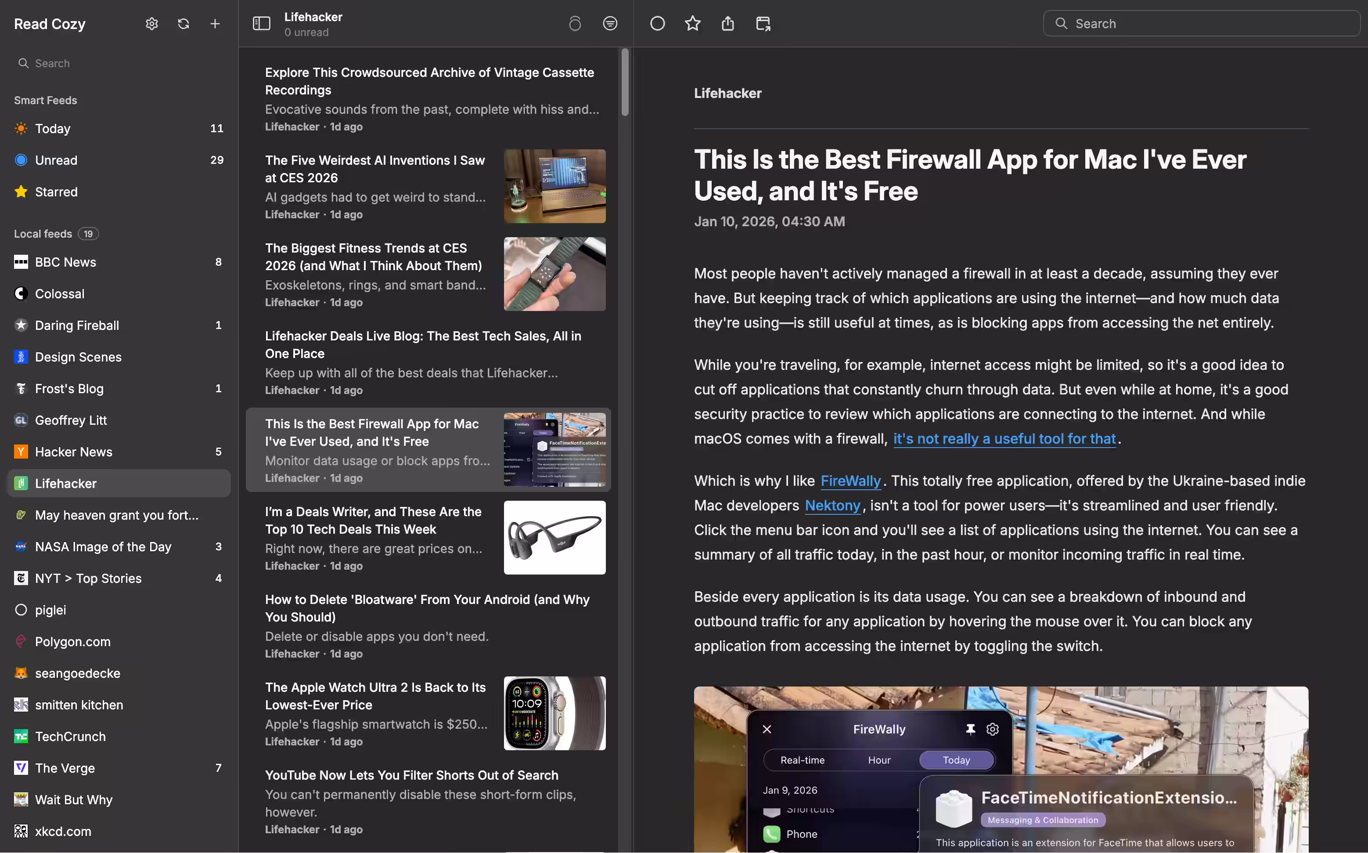Focus the top-right Search field
Screen dimensions: 1368x853
1201,24
